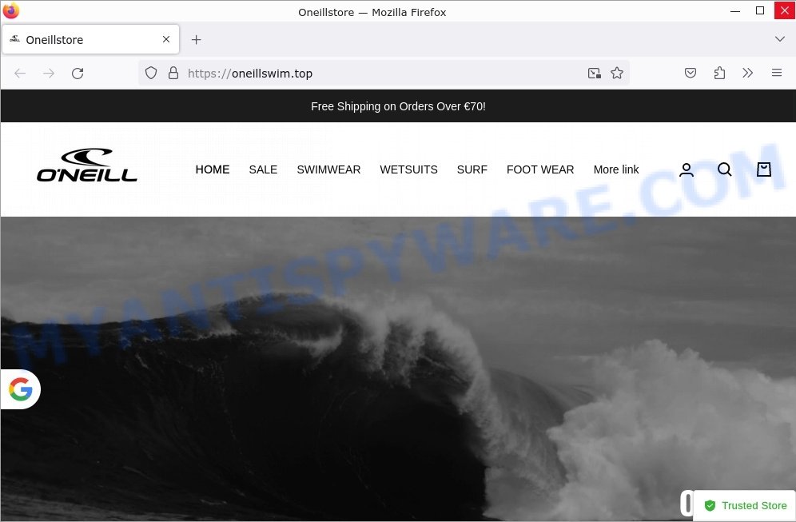Viewport: 796px width, 522px height.
Task: Go forward to next page
Action: coord(49,73)
